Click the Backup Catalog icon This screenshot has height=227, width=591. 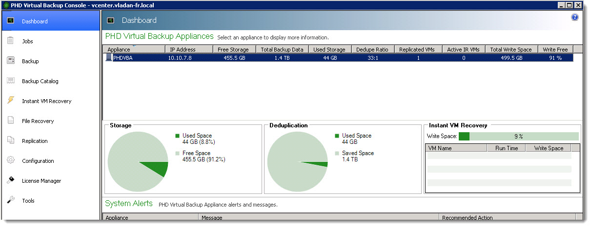point(10,81)
